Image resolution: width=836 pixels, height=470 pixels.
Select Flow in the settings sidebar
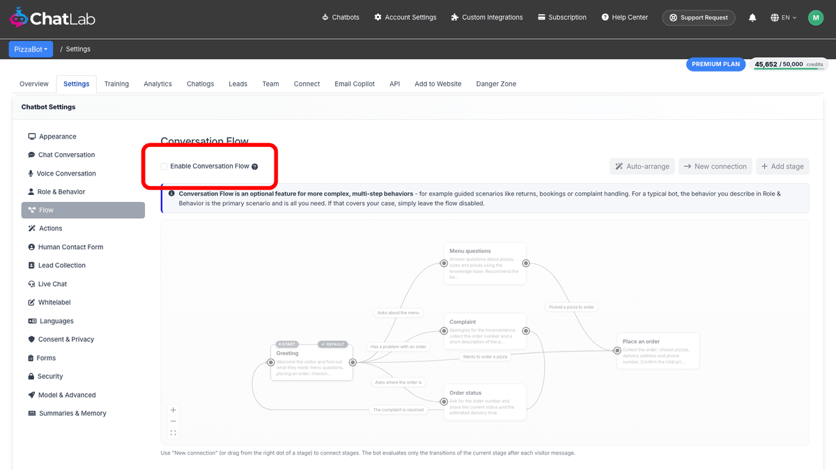tap(83, 210)
